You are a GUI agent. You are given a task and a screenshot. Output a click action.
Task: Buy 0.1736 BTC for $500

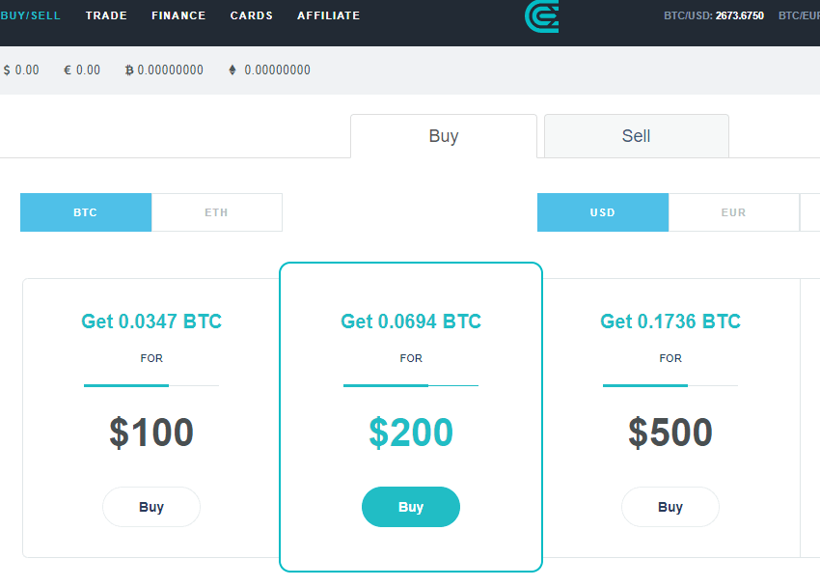coord(670,507)
